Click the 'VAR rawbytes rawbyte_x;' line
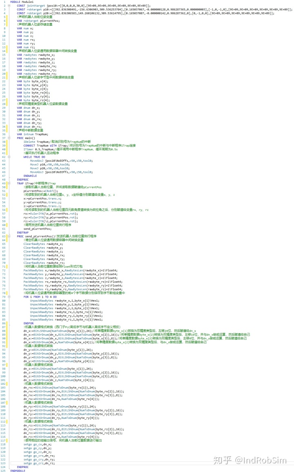 pyautogui.click(x=36, y=55)
